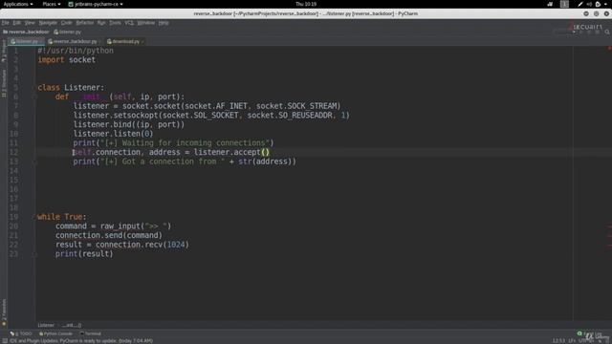This screenshot has height=344, width=612.
Task: Switch to the reverse_backdoor.py editor tab
Action: 75,41
